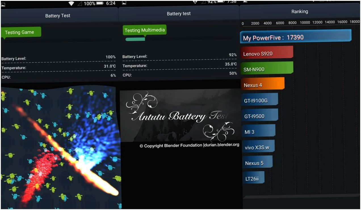Click the 'durian.blender.org' copyright text

click(222, 145)
